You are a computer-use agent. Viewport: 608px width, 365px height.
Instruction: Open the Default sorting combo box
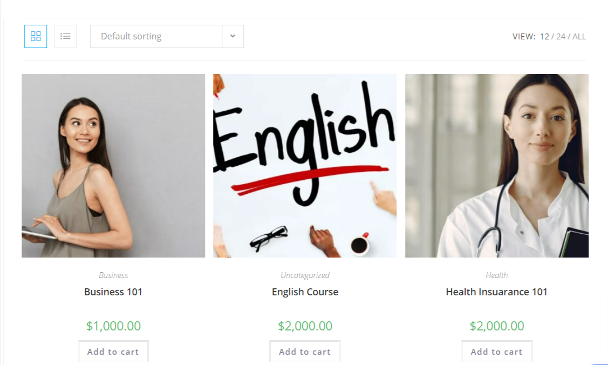(167, 37)
